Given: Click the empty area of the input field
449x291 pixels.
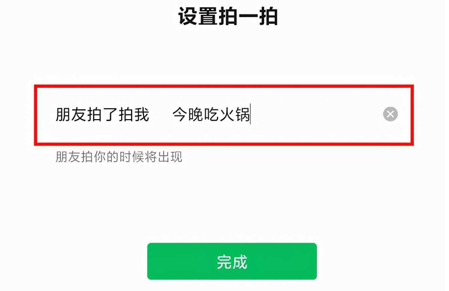Looking at the screenshot, I should point(315,115).
